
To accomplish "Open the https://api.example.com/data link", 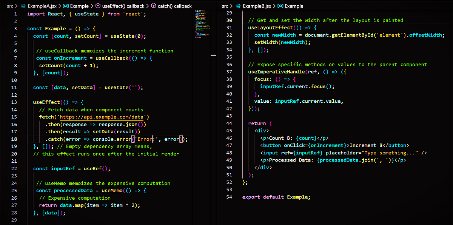I will pos(101,117).
